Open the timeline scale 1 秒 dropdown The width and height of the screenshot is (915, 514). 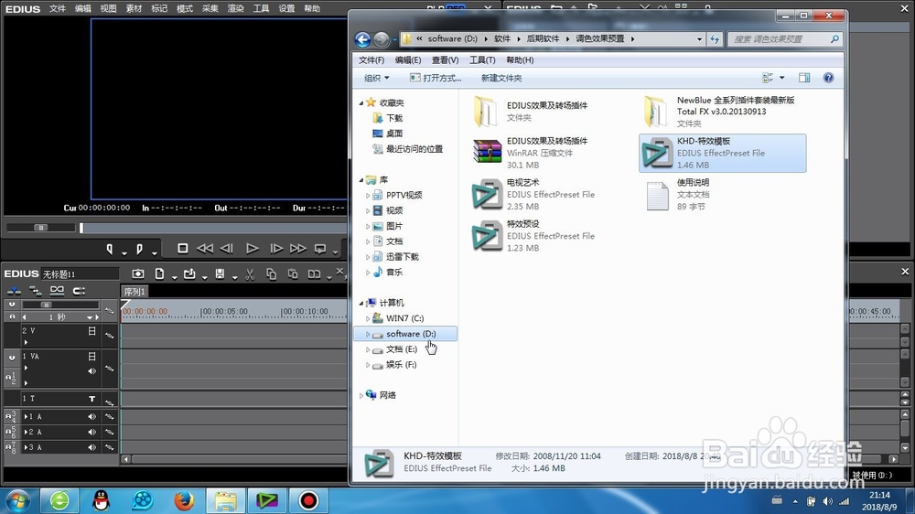point(90,317)
